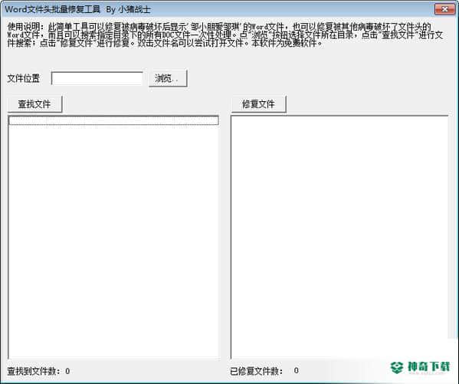
Task: Close the Word文件头批量修复工具 window
Action: [444, 9]
